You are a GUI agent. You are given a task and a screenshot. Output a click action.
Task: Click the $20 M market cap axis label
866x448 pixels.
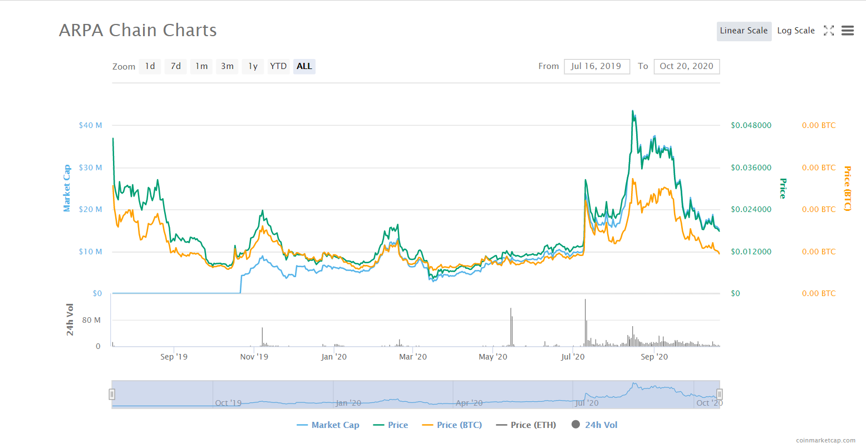(x=91, y=209)
